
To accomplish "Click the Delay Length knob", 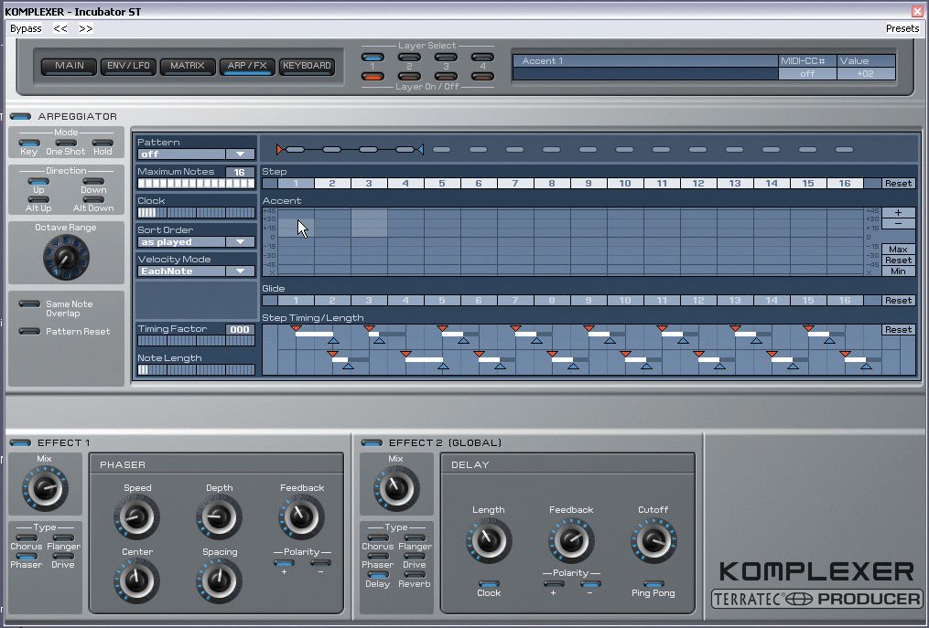I will [x=489, y=540].
